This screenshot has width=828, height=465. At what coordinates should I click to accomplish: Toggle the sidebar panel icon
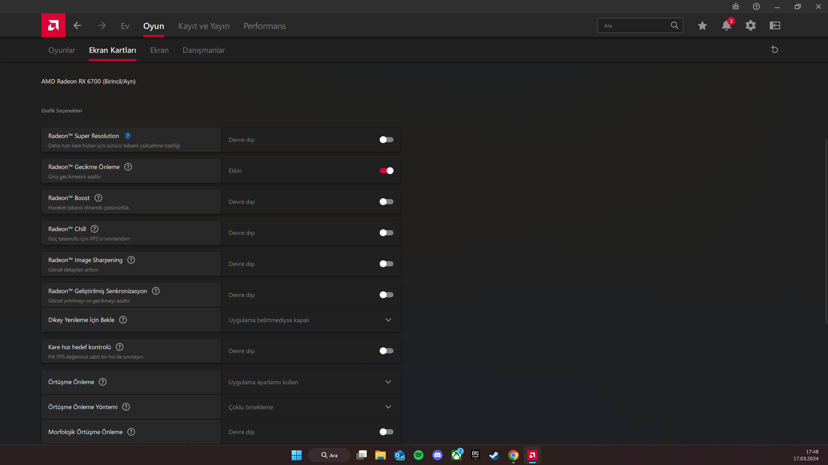pyautogui.click(x=775, y=25)
